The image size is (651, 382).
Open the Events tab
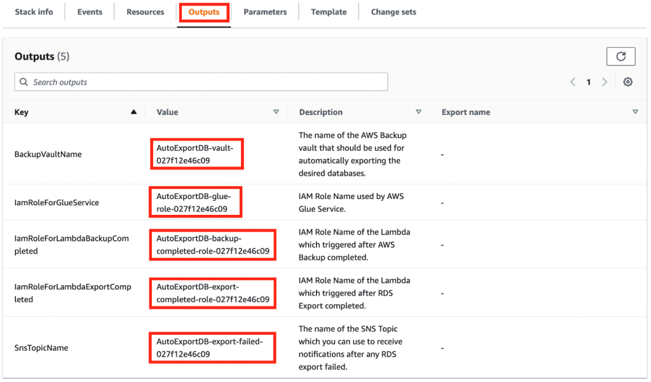point(90,12)
